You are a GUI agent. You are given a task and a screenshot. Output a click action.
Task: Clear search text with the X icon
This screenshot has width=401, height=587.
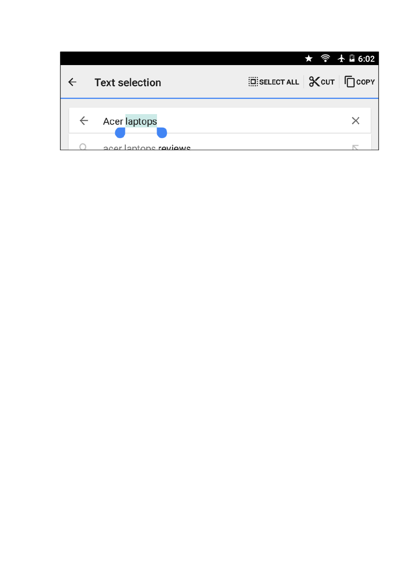pos(355,121)
